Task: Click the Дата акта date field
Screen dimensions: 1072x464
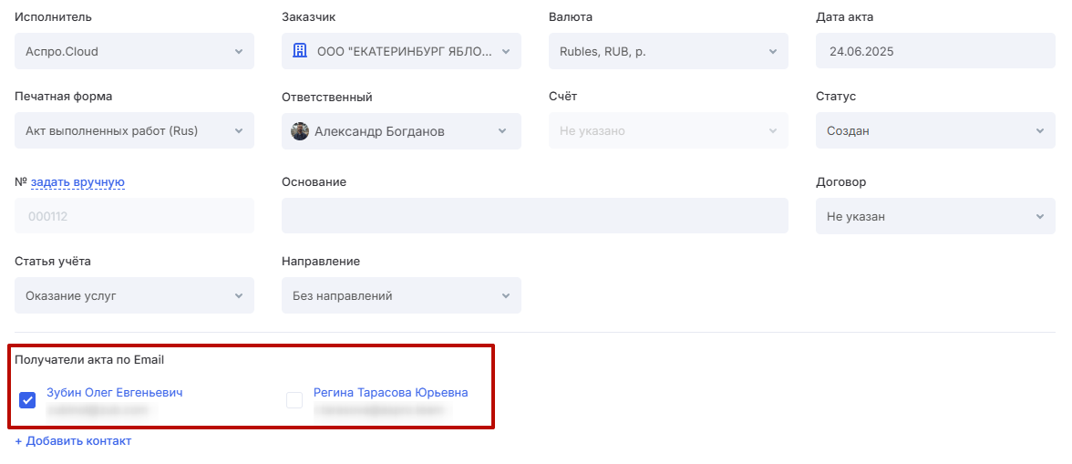Action: (935, 51)
